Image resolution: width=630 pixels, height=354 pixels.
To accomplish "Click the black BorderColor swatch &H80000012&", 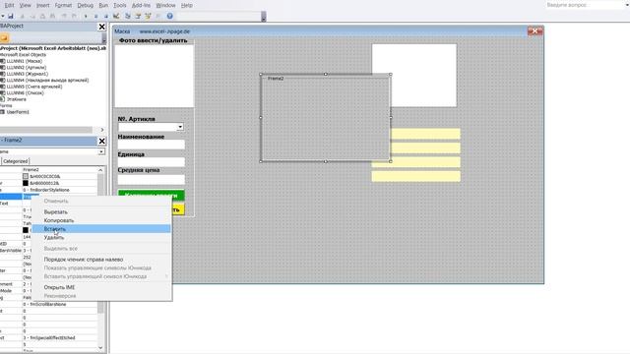I will 26,183.
